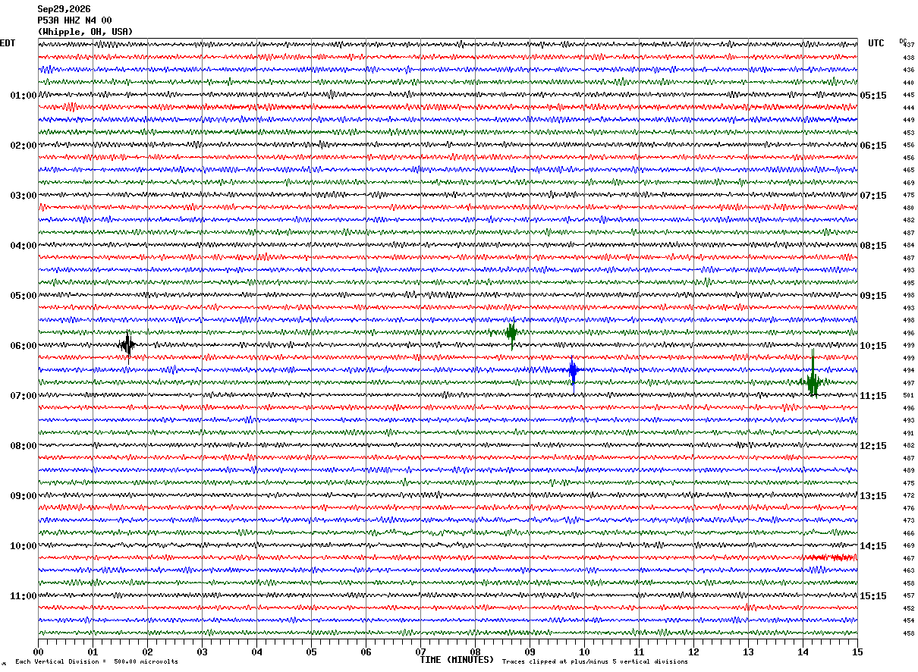Select the Sep29,2026 date label
Image resolution: width=918 pixels, height=672 pixels.
coord(64,9)
